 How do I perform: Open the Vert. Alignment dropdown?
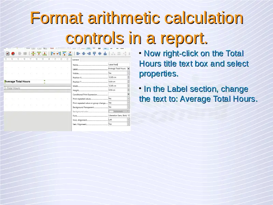[119, 124]
